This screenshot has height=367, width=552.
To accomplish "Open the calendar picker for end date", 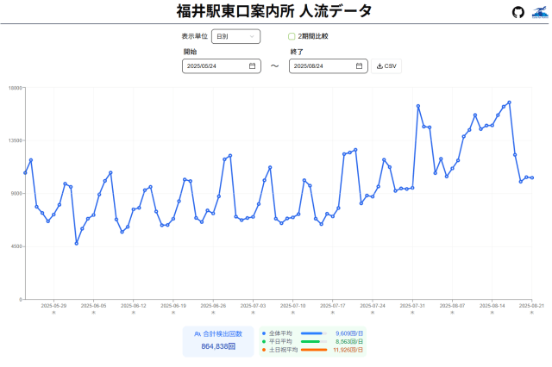I will (x=359, y=66).
